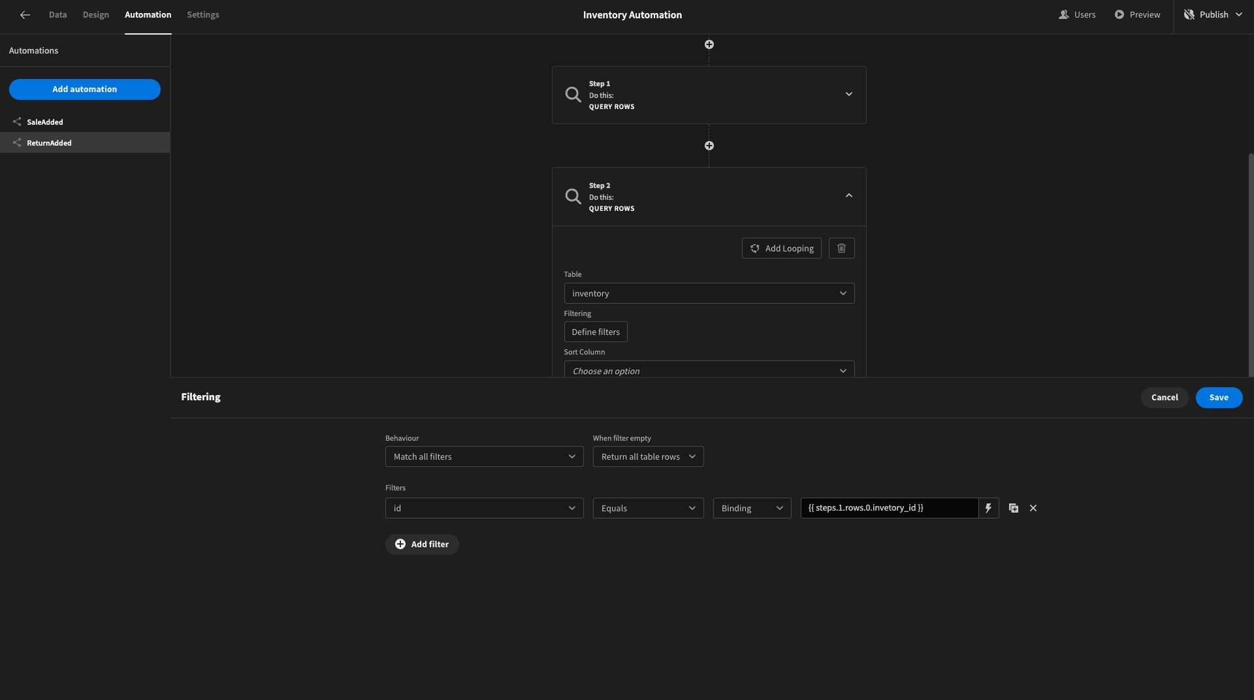Remove the id filter with the X icon
The image size is (1254, 700).
pyautogui.click(x=1033, y=508)
